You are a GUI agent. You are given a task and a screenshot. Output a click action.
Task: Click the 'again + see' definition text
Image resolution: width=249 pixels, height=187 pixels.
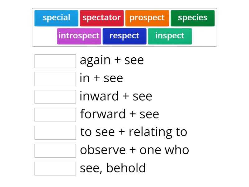point(112,60)
